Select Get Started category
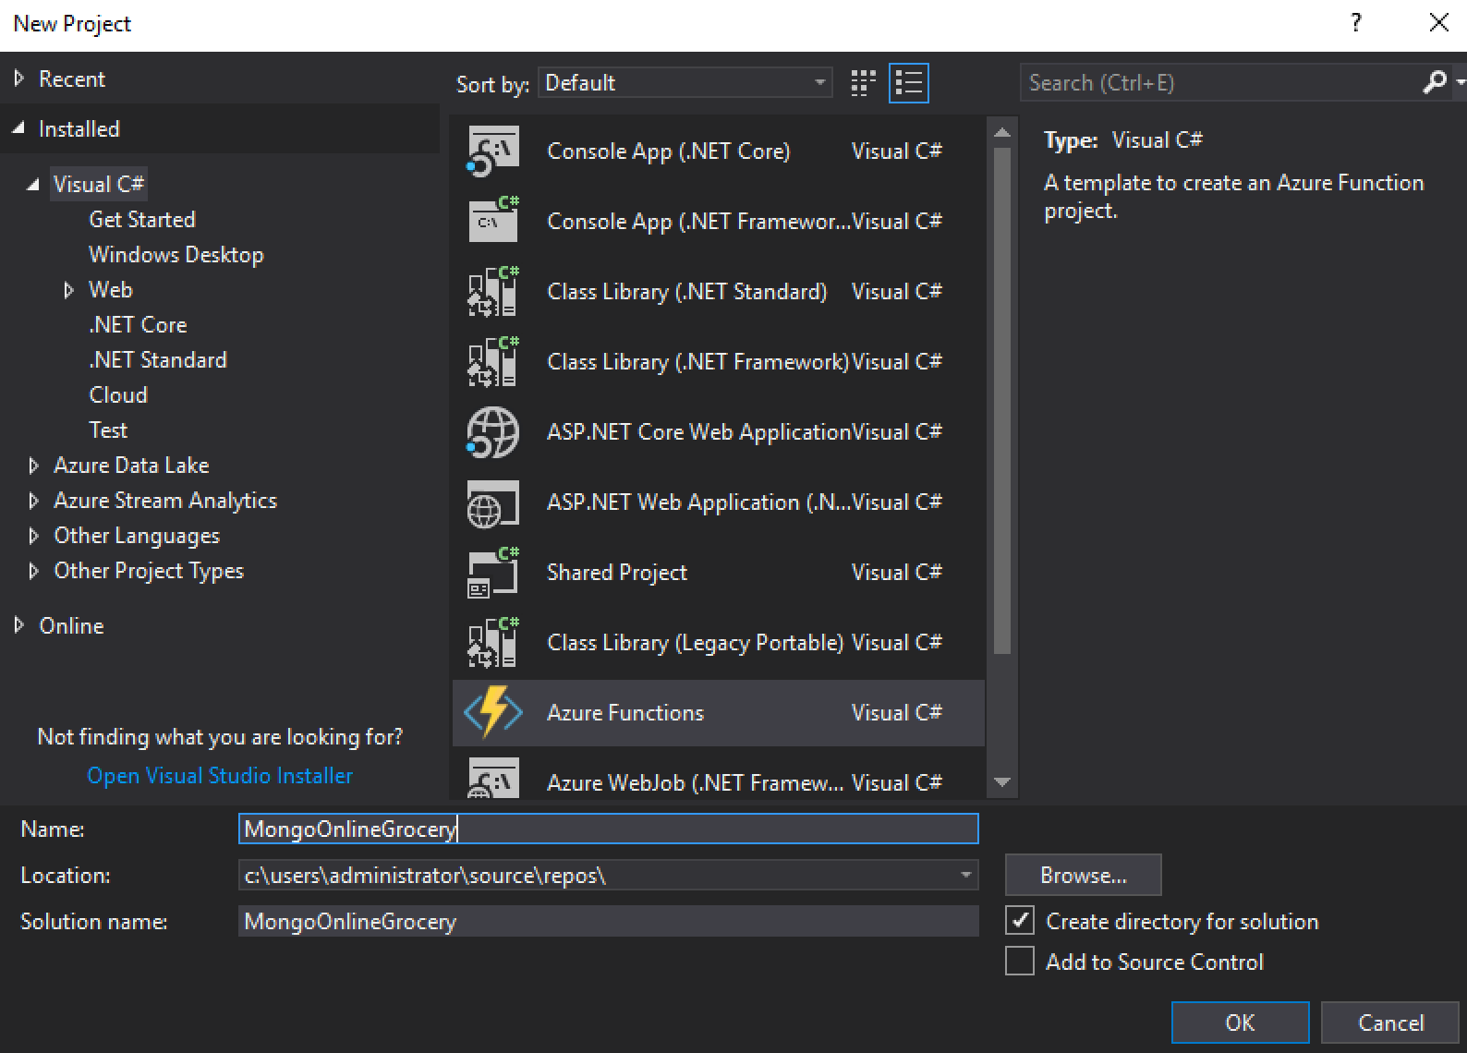Viewport: 1467px width, 1053px height. (x=142, y=220)
